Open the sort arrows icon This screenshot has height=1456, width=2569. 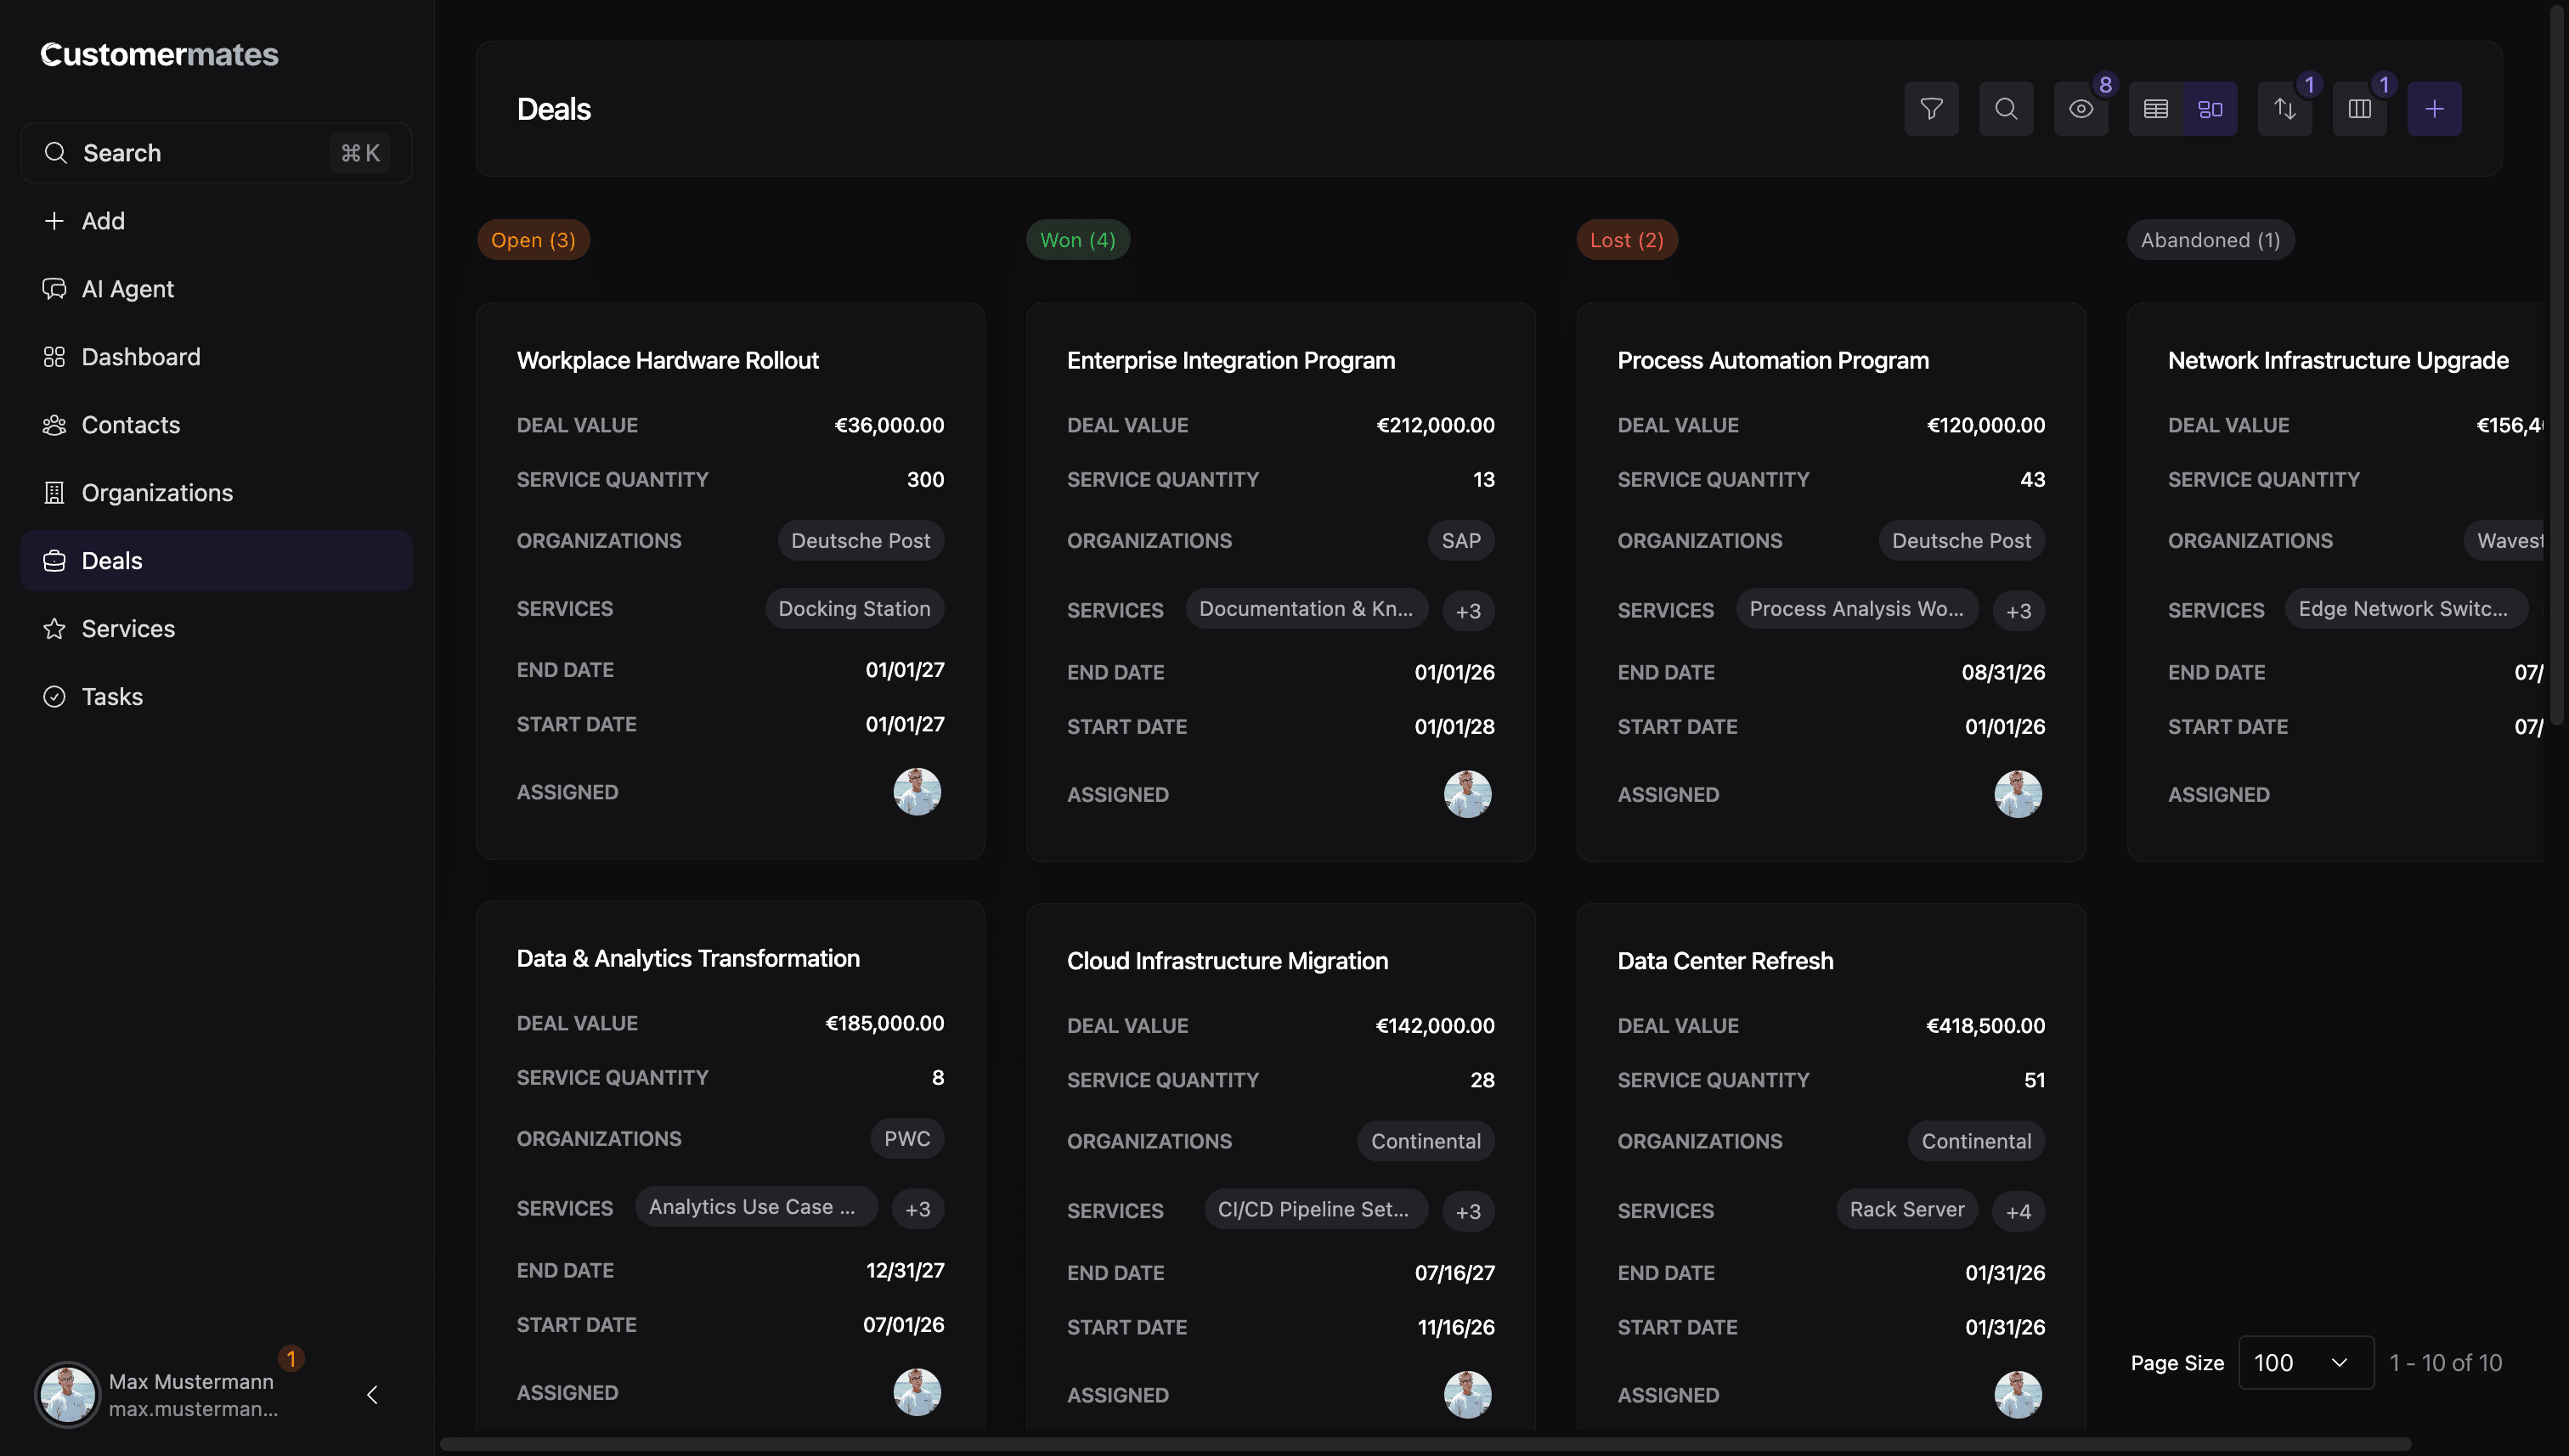coord(2284,109)
